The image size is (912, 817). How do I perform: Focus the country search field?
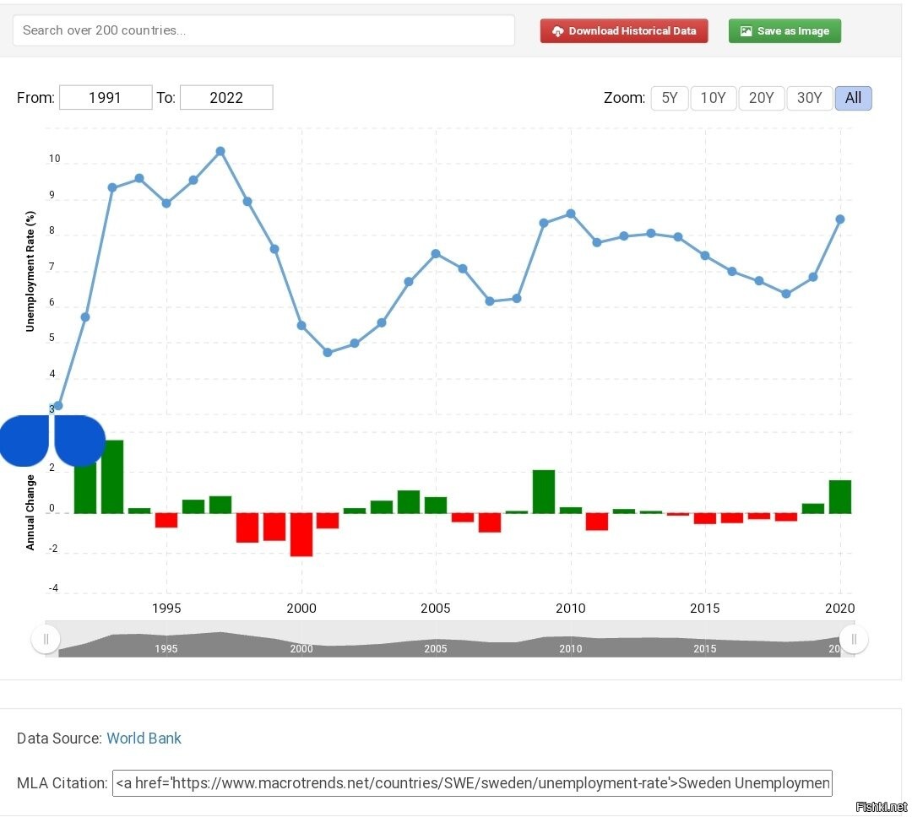[263, 30]
